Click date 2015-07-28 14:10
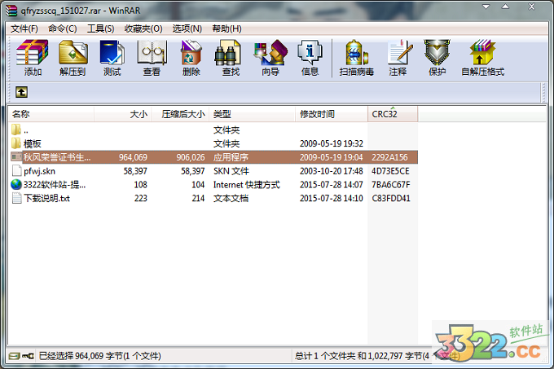554x369 pixels. point(332,198)
